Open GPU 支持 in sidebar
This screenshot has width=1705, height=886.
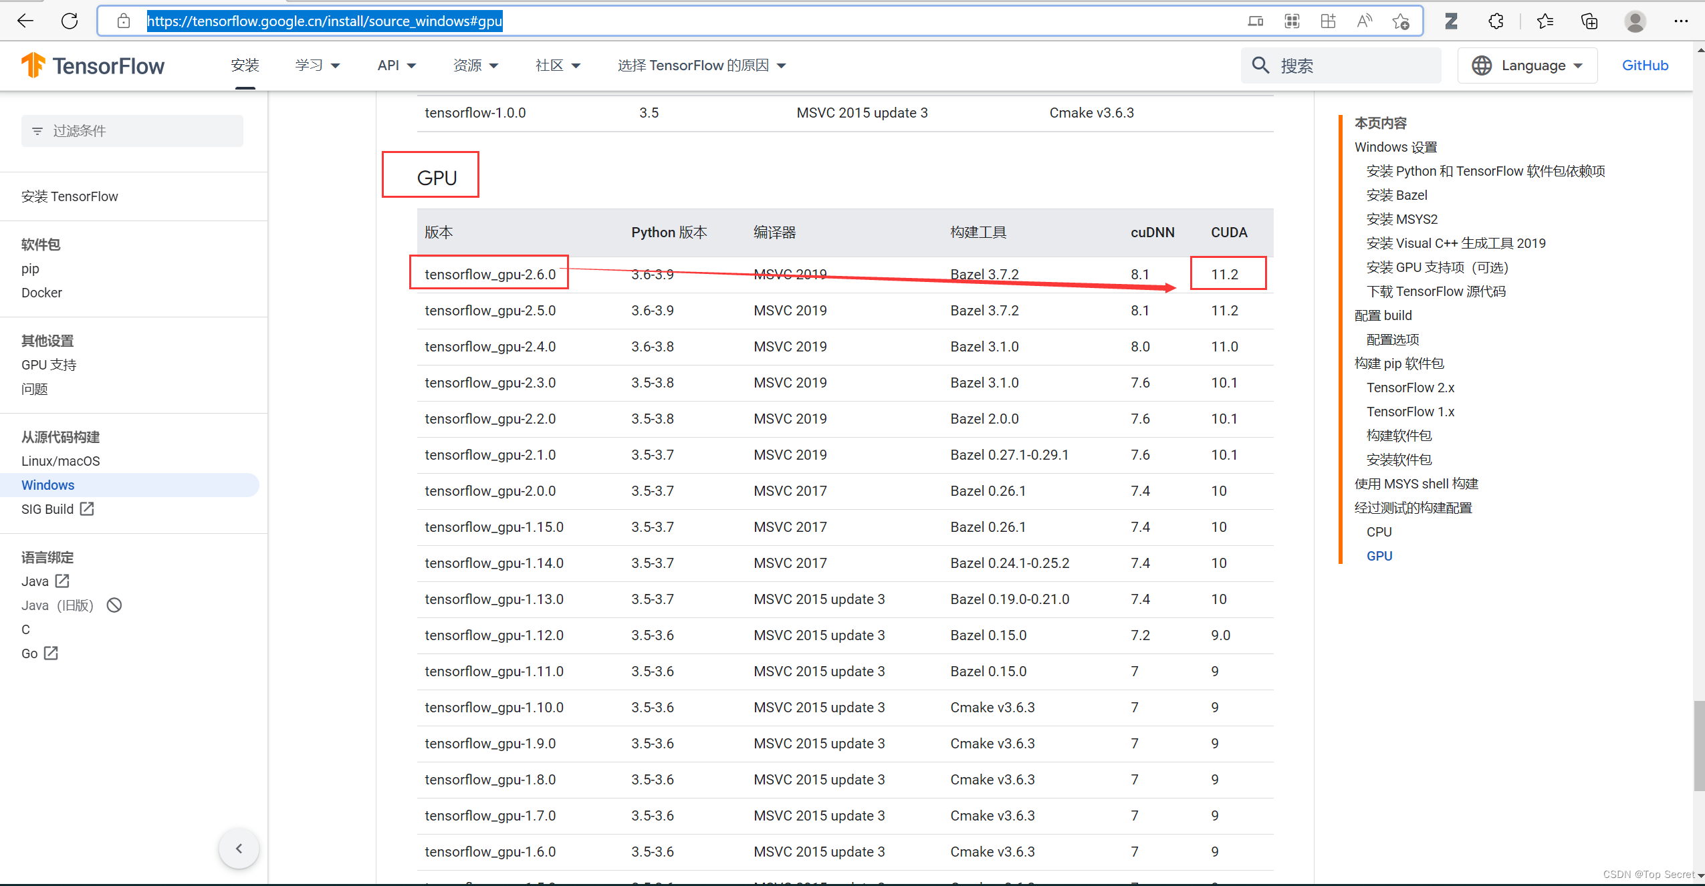[x=49, y=365]
